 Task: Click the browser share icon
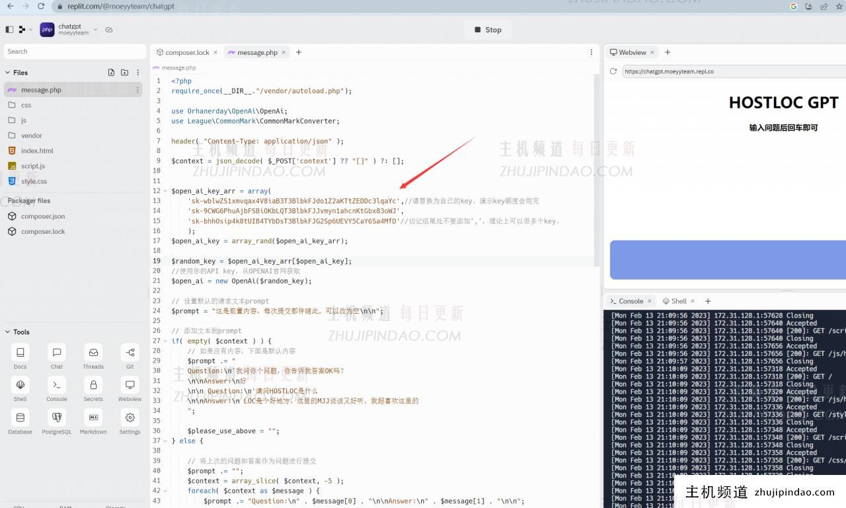point(824,6)
